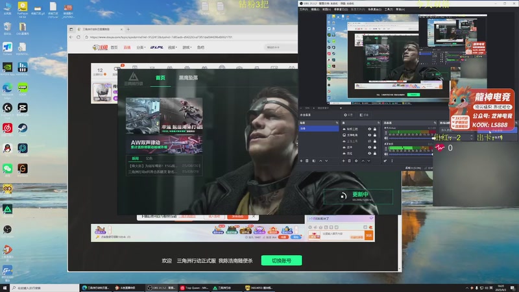Open Steam desktop shortcut
The image size is (519, 292).
[x=23, y=128]
